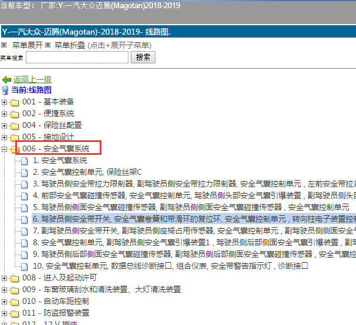Click the blue 线路图 title bar text
This screenshot has height=325, width=356.
(86, 32)
